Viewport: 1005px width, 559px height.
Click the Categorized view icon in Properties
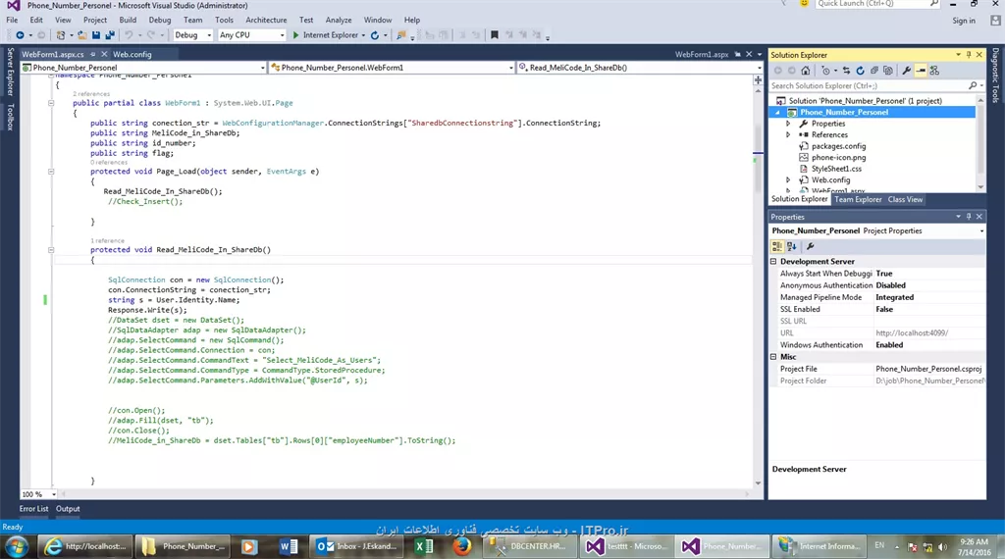point(777,246)
